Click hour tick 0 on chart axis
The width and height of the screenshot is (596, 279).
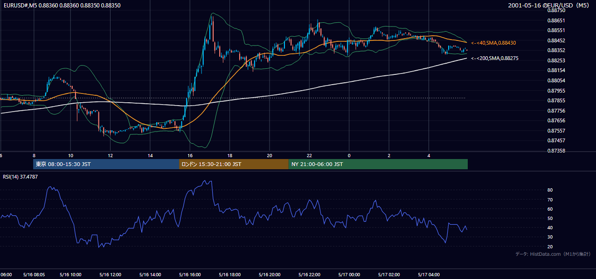pos(349,156)
